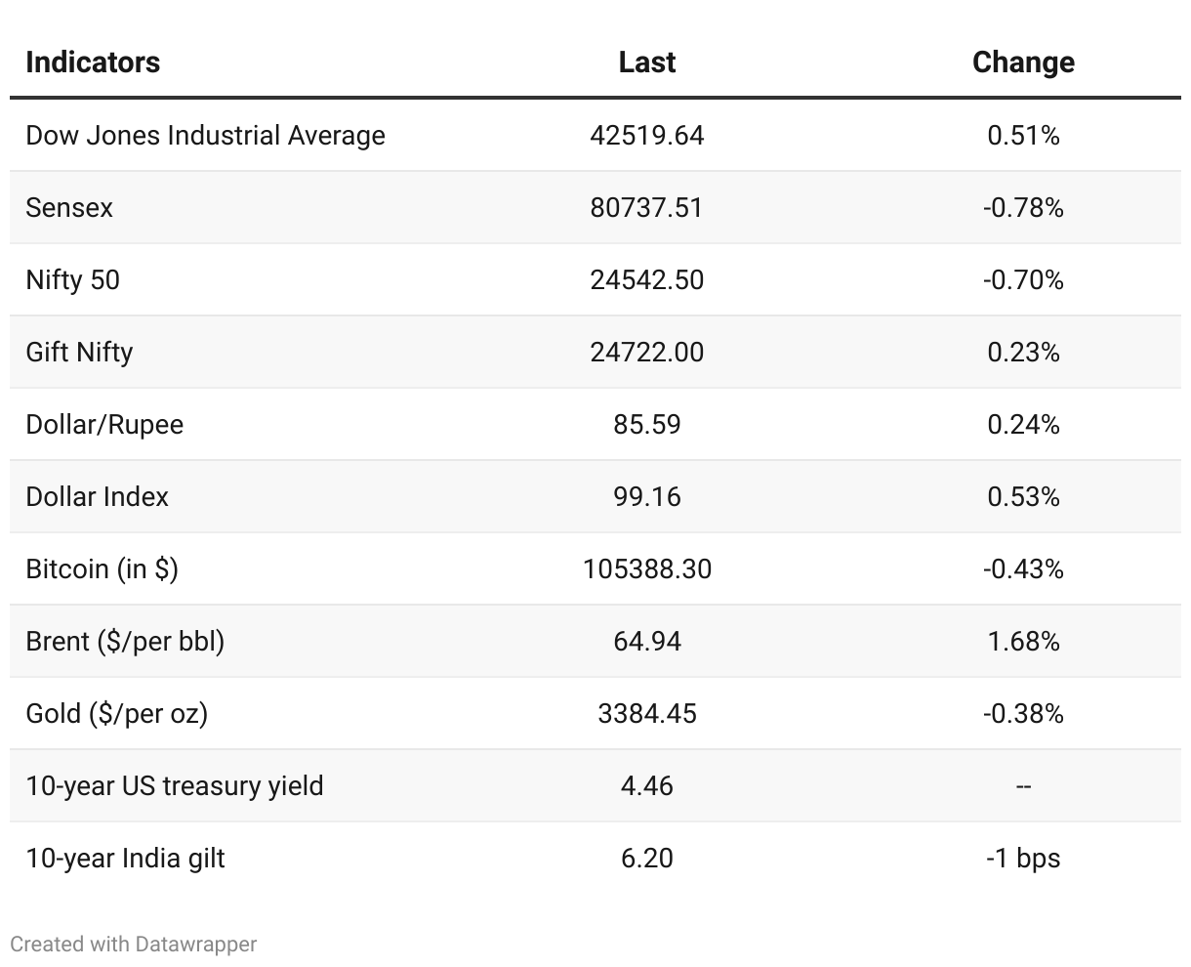
Task: Select the Dow Jones Industrial Average row label
Action: point(205,136)
